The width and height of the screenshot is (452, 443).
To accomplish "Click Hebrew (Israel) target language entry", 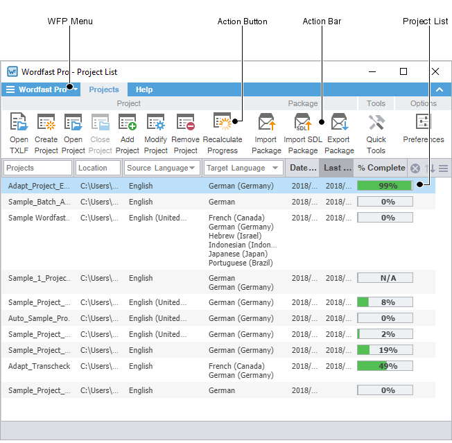I will pyautogui.click(x=235, y=236).
